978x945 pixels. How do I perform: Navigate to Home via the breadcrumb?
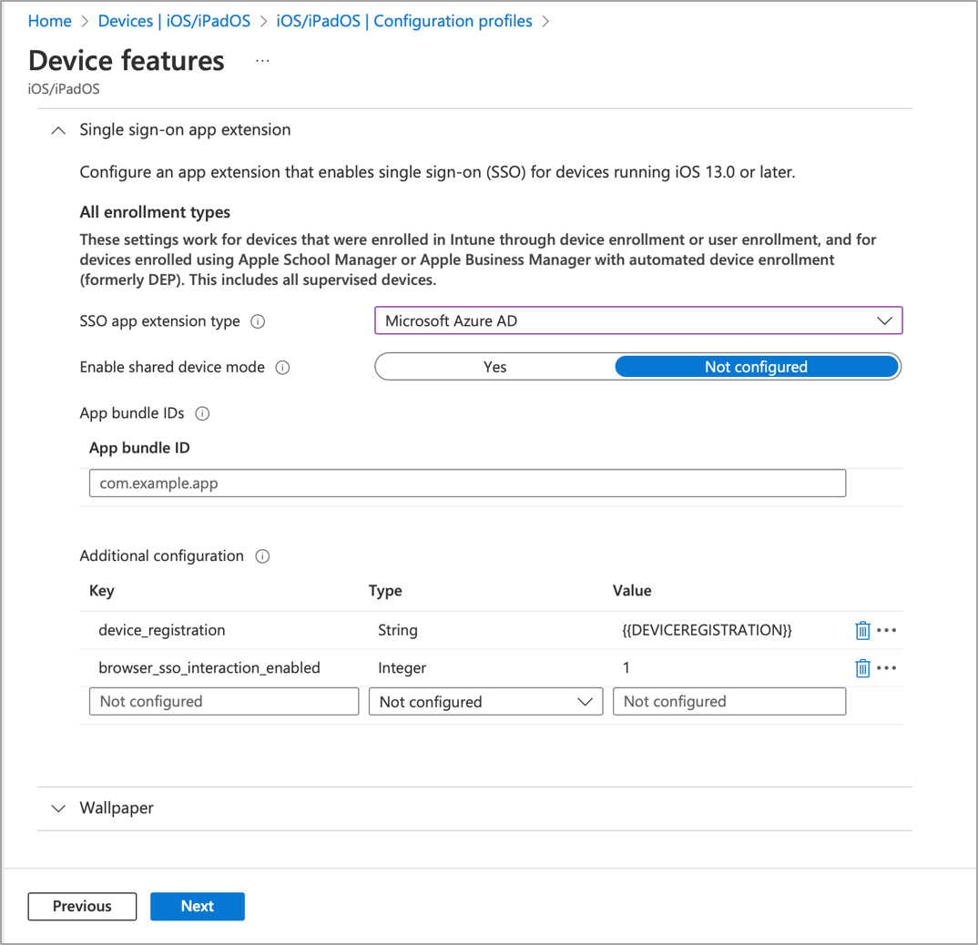pyautogui.click(x=49, y=20)
